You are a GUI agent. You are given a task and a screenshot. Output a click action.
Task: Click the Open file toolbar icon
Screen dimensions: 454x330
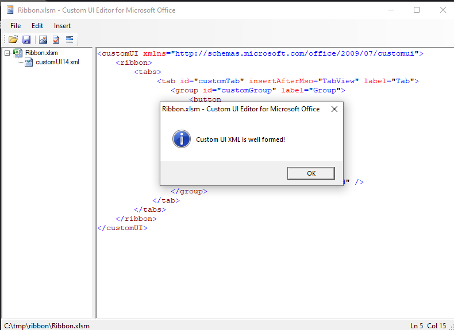tap(13, 40)
